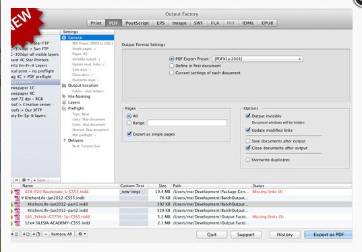Viewport: 362px width, 252px height.
Task: Switch to the EPS tab
Action: [x=160, y=23]
